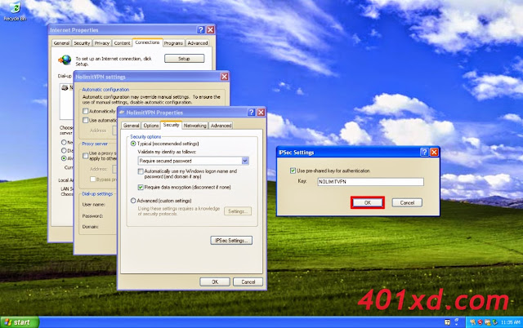
Task: Click the taskbar clock showing 11:35 AM
Action: (x=510, y=322)
